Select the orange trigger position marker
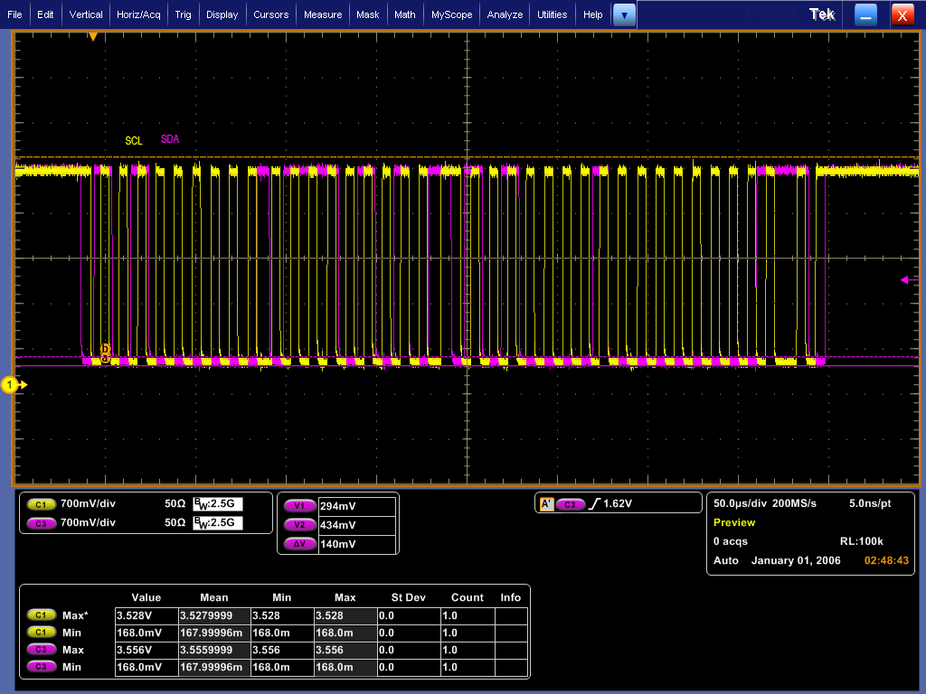Screen dimensions: 926x694 [93, 37]
